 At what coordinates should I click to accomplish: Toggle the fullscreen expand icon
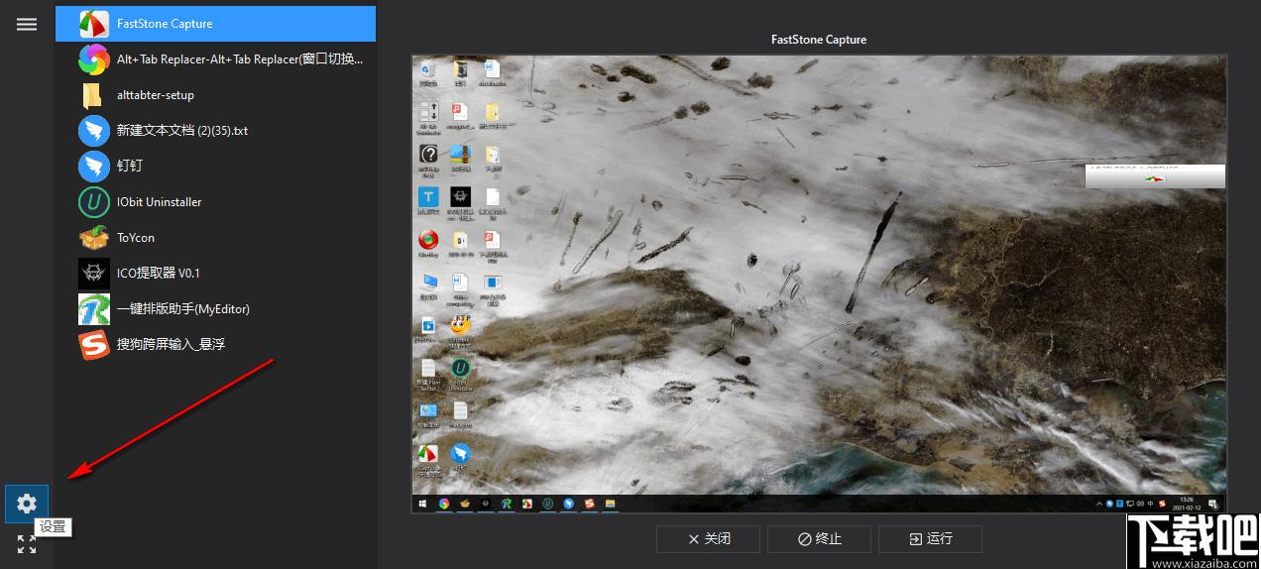27,543
